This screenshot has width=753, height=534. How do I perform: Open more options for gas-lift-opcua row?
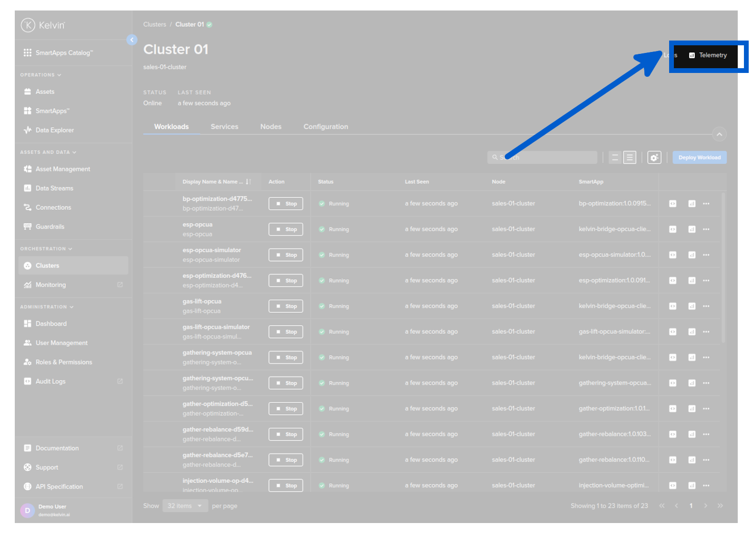706,306
